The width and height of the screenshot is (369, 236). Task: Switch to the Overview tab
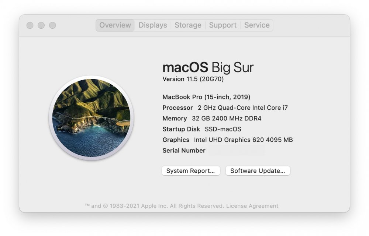pos(115,25)
